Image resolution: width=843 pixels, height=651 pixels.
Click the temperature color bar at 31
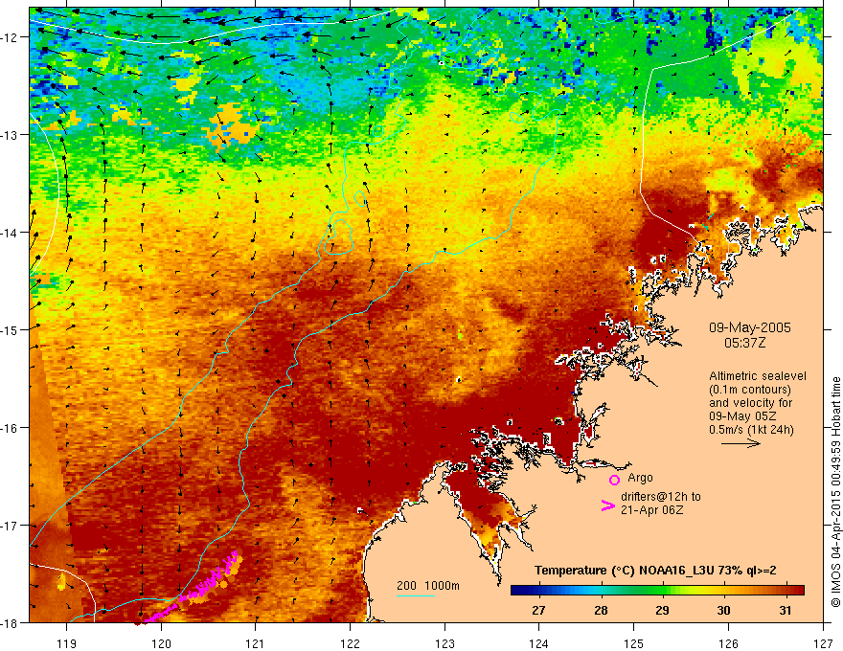coord(786,591)
